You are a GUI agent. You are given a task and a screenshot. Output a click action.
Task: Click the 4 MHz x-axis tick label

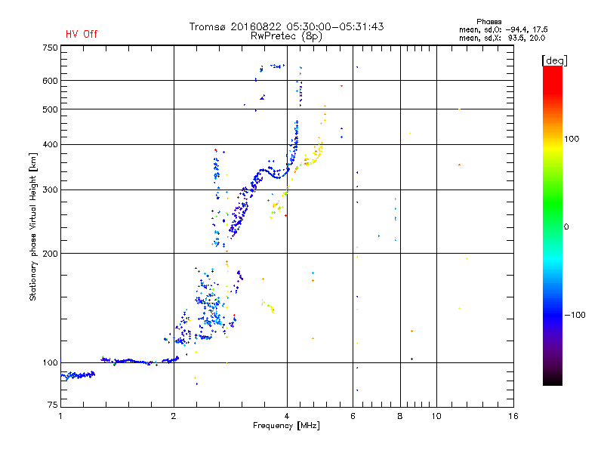(x=287, y=416)
